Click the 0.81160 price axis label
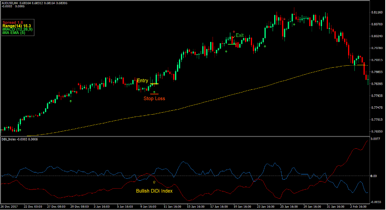386x210 pixels. click(377, 13)
